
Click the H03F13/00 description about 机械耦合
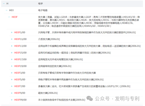(89, 46)
